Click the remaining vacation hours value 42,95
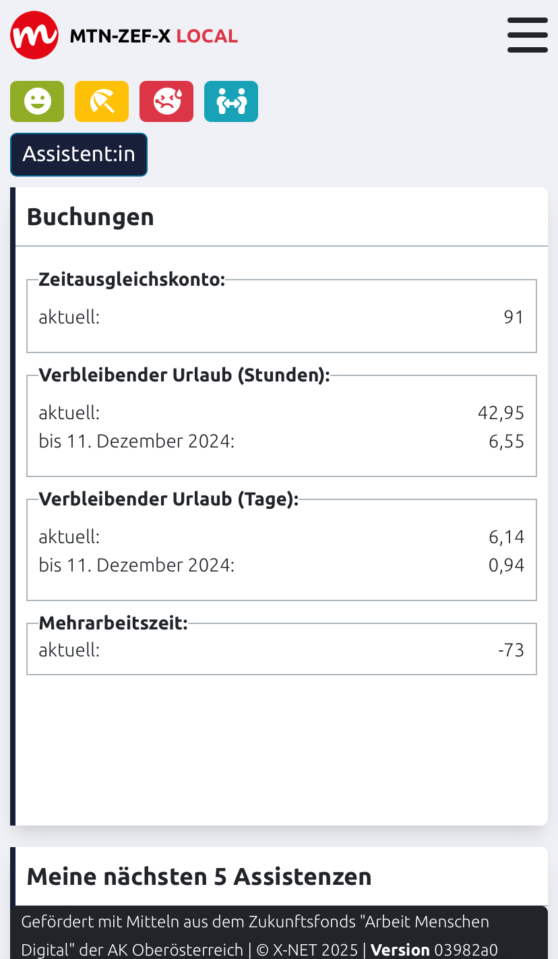This screenshot has width=558, height=959. pyautogui.click(x=501, y=412)
